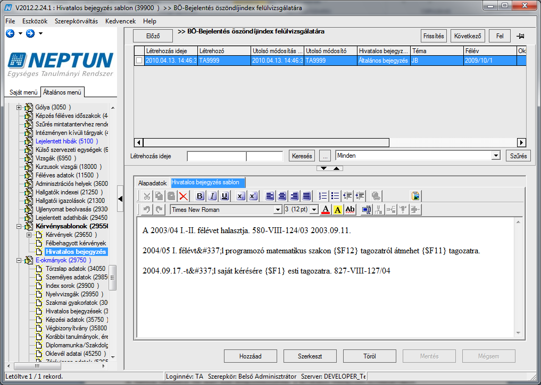
Task: Click the red X delete icon
Action: pos(183,196)
